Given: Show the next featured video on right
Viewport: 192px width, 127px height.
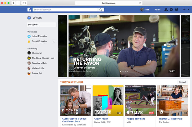Looking at the screenshot, I should click(x=185, y=46).
